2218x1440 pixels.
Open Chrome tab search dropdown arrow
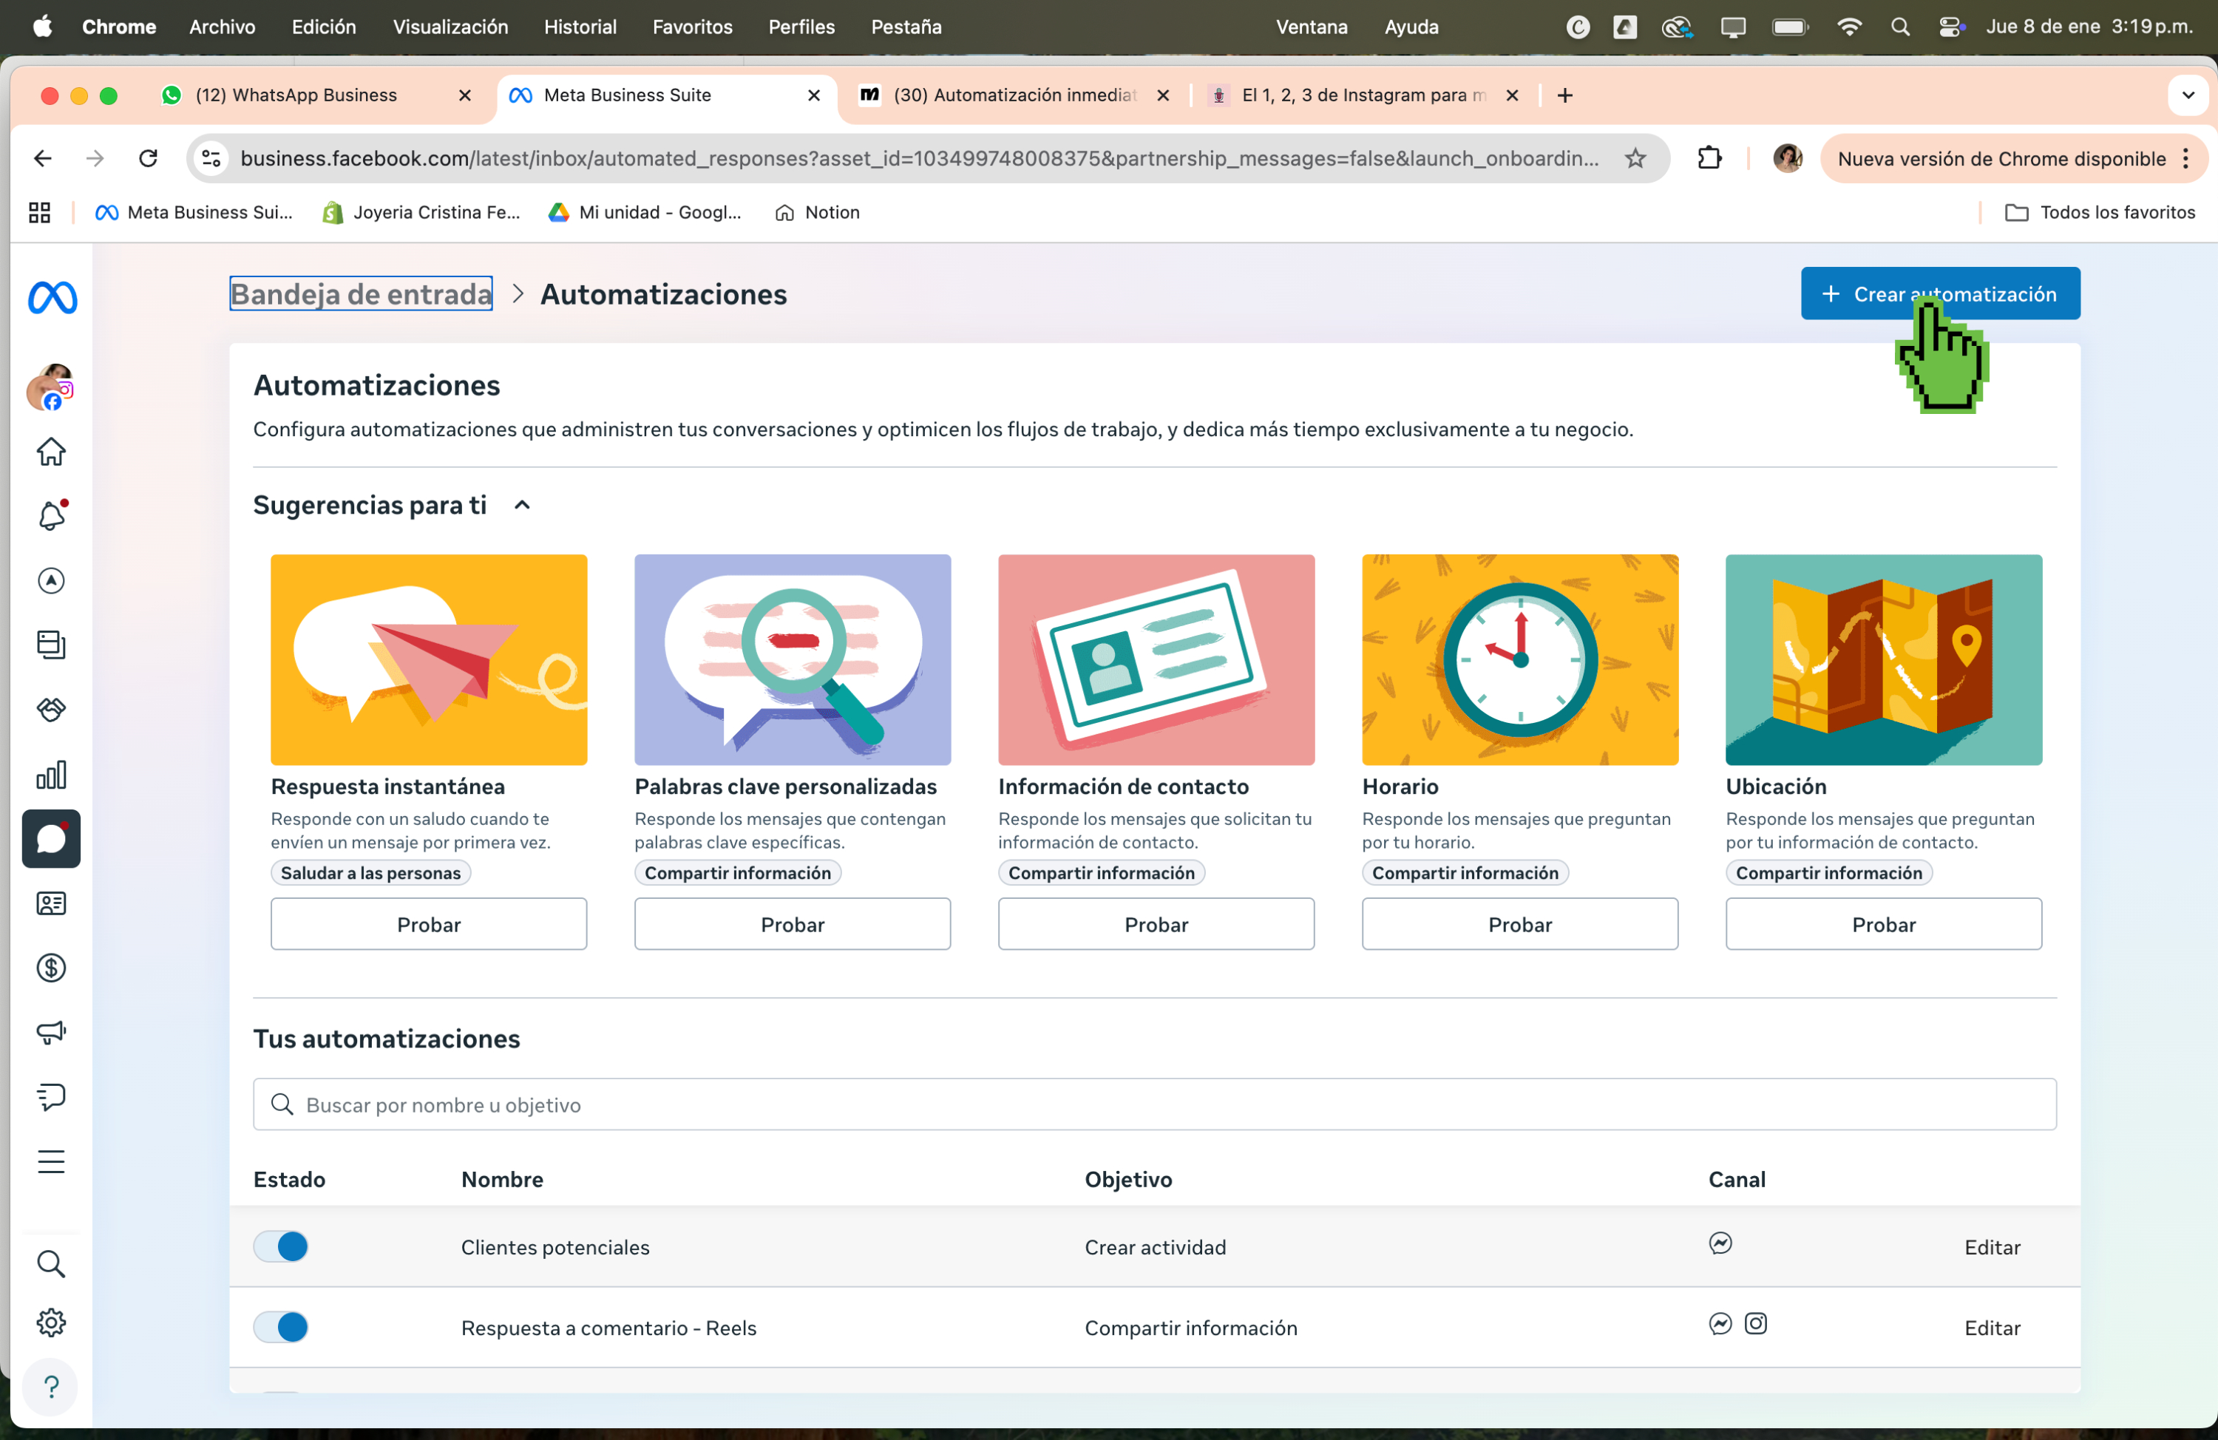pyautogui.click(x=2187, y=95)
